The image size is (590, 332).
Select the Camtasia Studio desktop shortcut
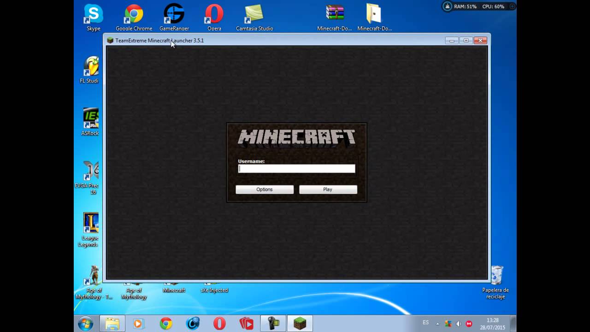(254, 18)
